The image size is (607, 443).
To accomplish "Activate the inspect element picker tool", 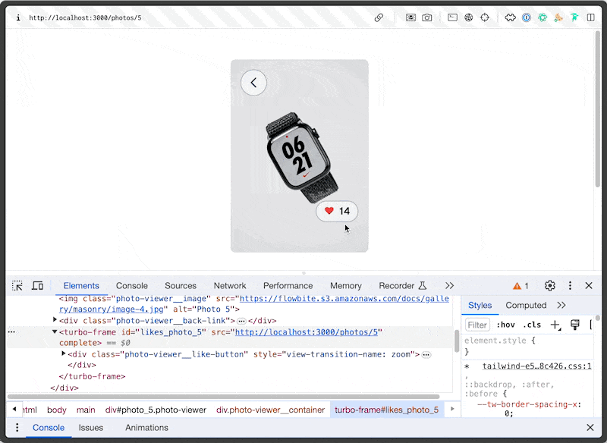I will tap(17, 285).
